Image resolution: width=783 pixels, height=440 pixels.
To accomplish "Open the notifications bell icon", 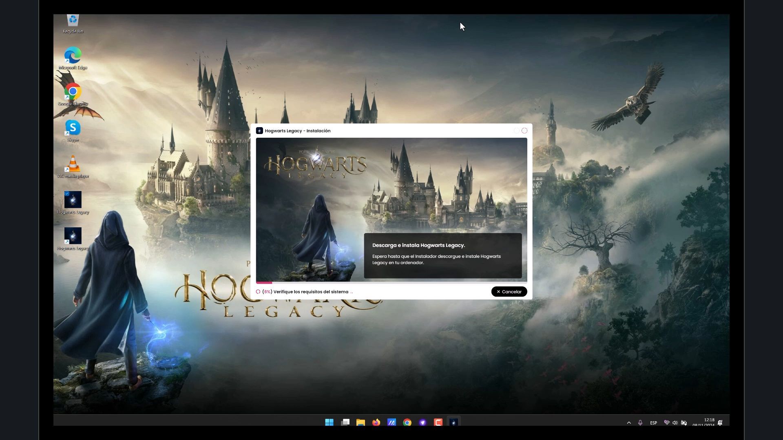I will tap(720, 422).
